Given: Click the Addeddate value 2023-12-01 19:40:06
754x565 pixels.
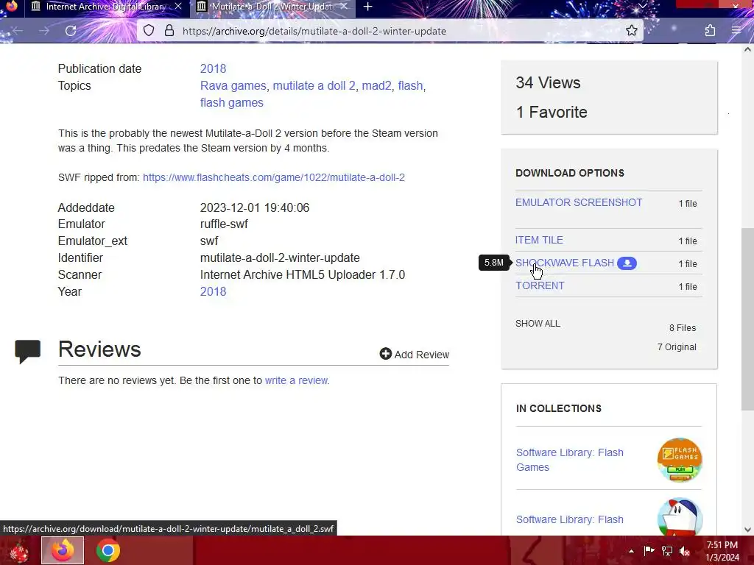Looking at the screenshot, I should pos(254,207).
